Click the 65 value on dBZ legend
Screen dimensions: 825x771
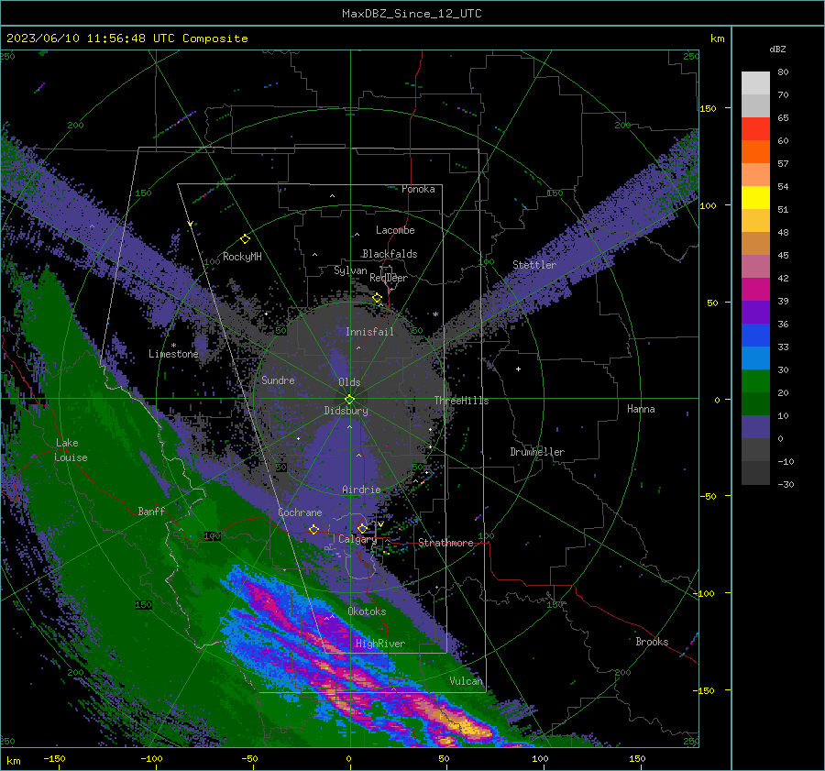(x=783, y=118)
